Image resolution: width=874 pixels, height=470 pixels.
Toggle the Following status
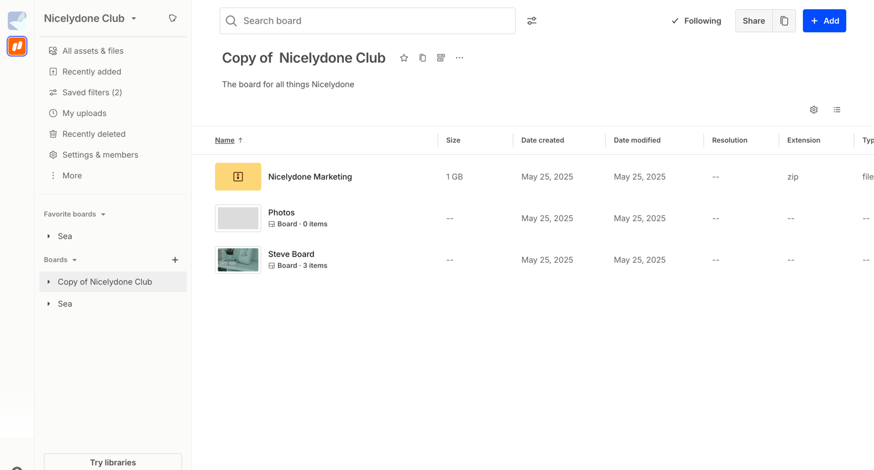coord(697,21)
